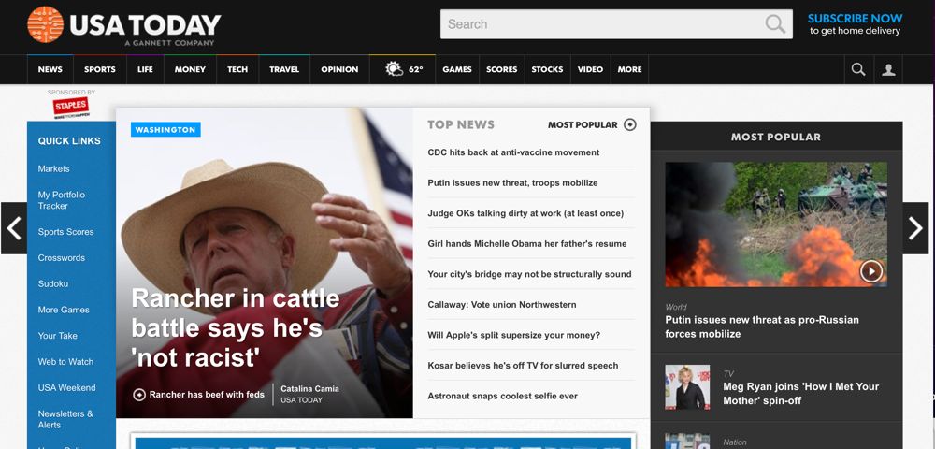Read 'CDC hits back at anti-vaccine movement'
935x449 pixels.
pos(513,152)
